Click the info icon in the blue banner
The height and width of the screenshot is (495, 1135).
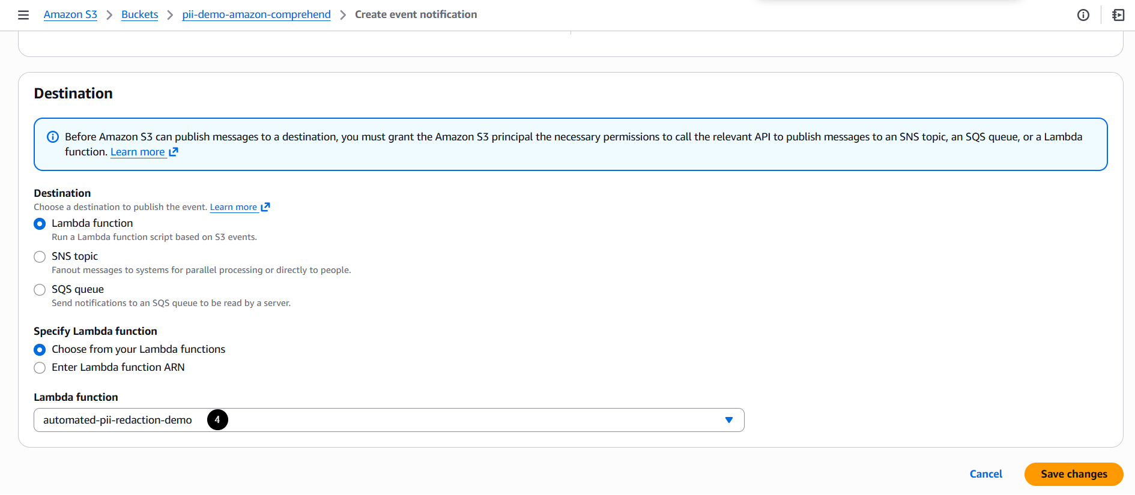53,137
